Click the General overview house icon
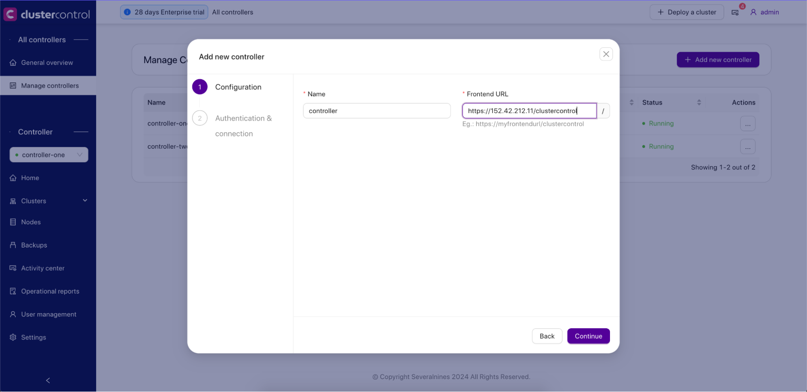Screen dimensions: 807x392 13,63
